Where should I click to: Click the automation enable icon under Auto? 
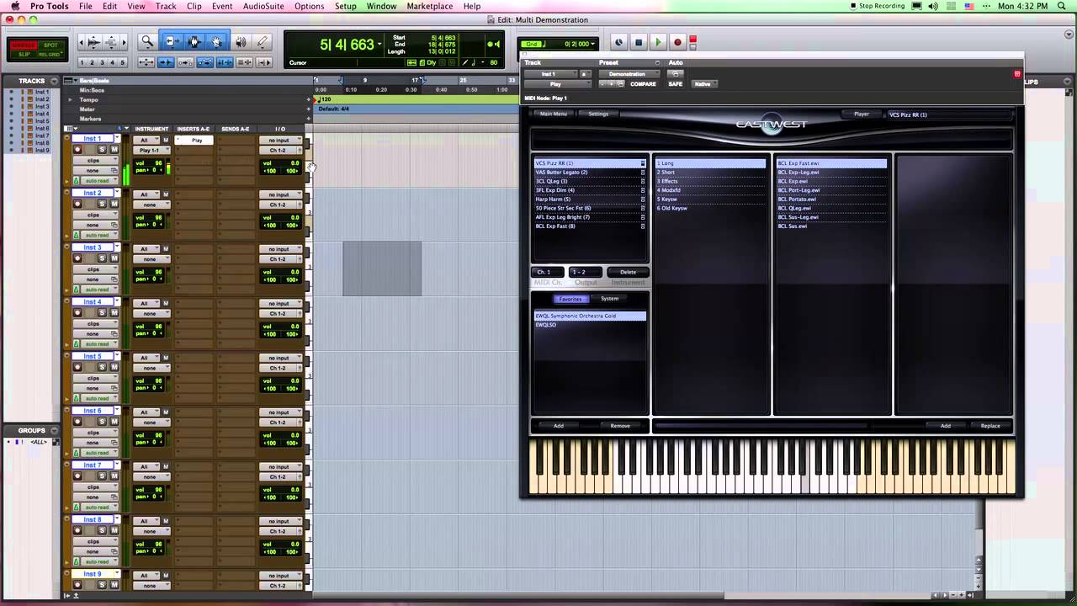(x=675, y=74)
